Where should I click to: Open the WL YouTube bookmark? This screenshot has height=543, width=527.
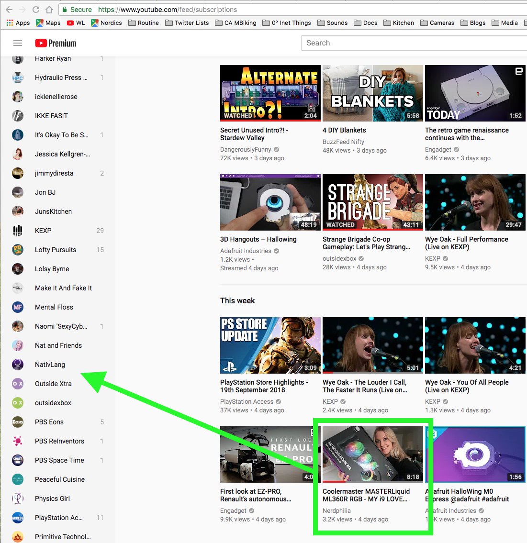[76, 23]
